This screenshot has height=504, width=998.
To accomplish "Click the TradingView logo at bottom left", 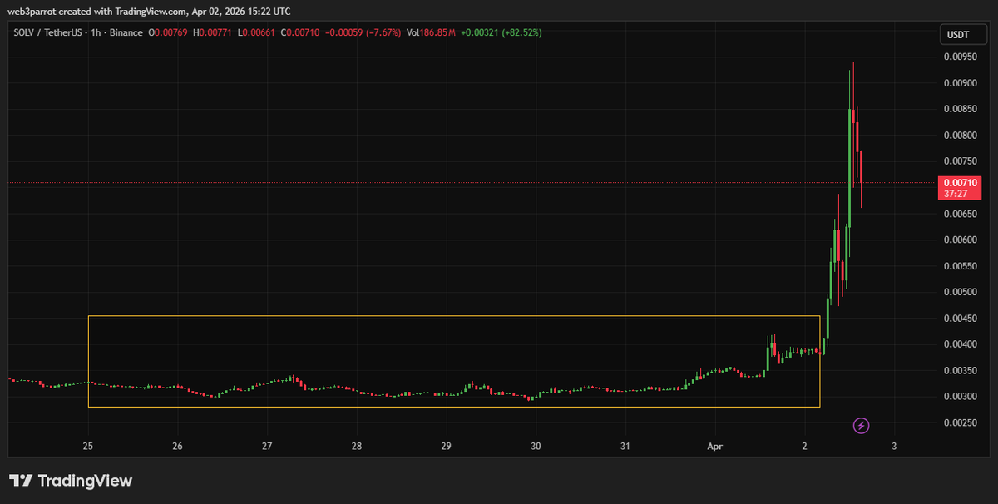I will coord(71,481).
